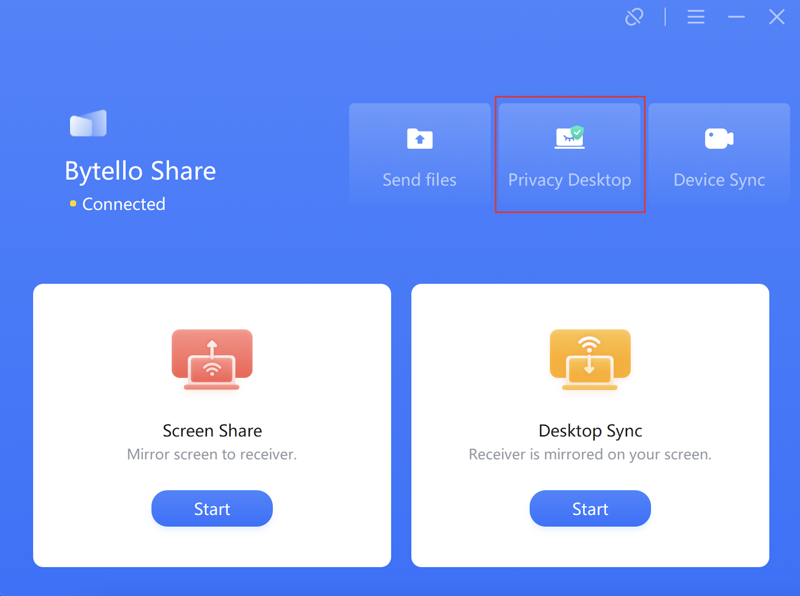Start Desktop Sync
Screen dimensions: 800x596
coord(590,508)
